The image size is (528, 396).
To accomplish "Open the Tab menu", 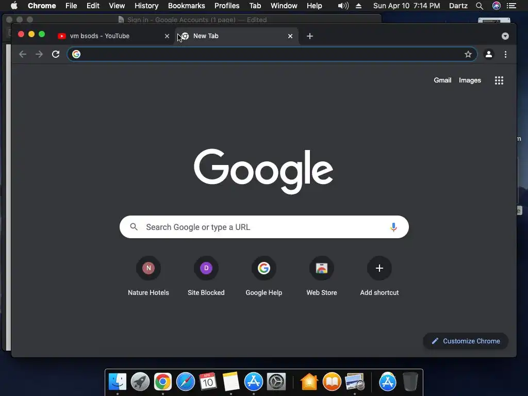I will coord(255,6).
